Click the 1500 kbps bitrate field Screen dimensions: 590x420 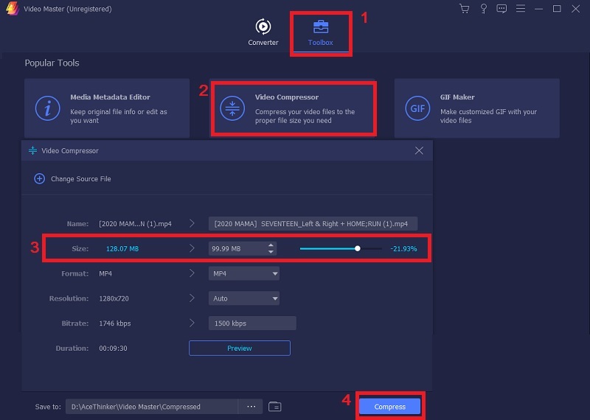[x=252, y=323]
